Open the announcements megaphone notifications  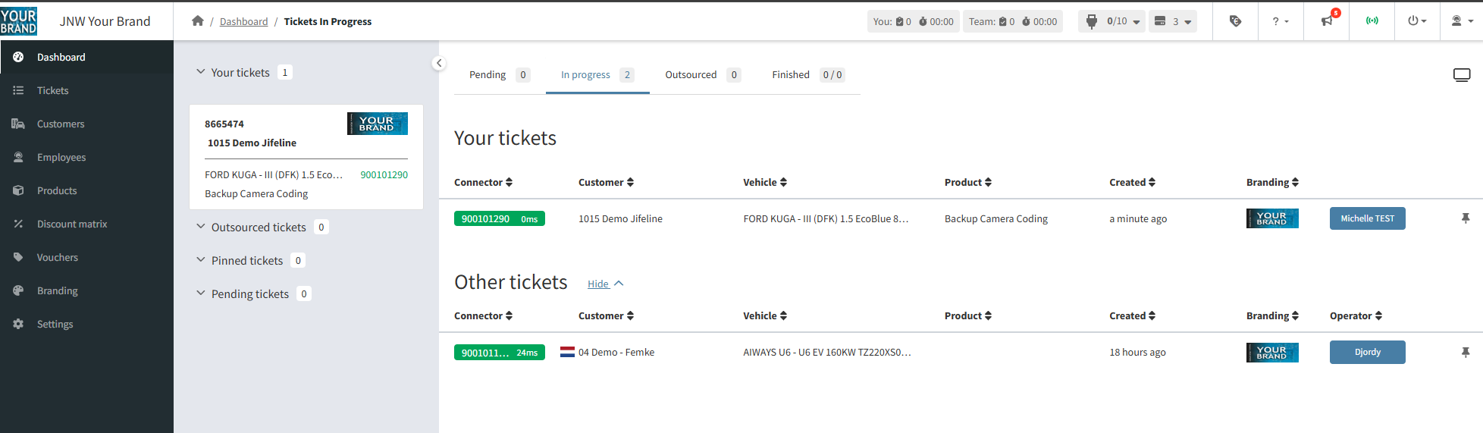pyautogui.click(x=1327, y=21)
